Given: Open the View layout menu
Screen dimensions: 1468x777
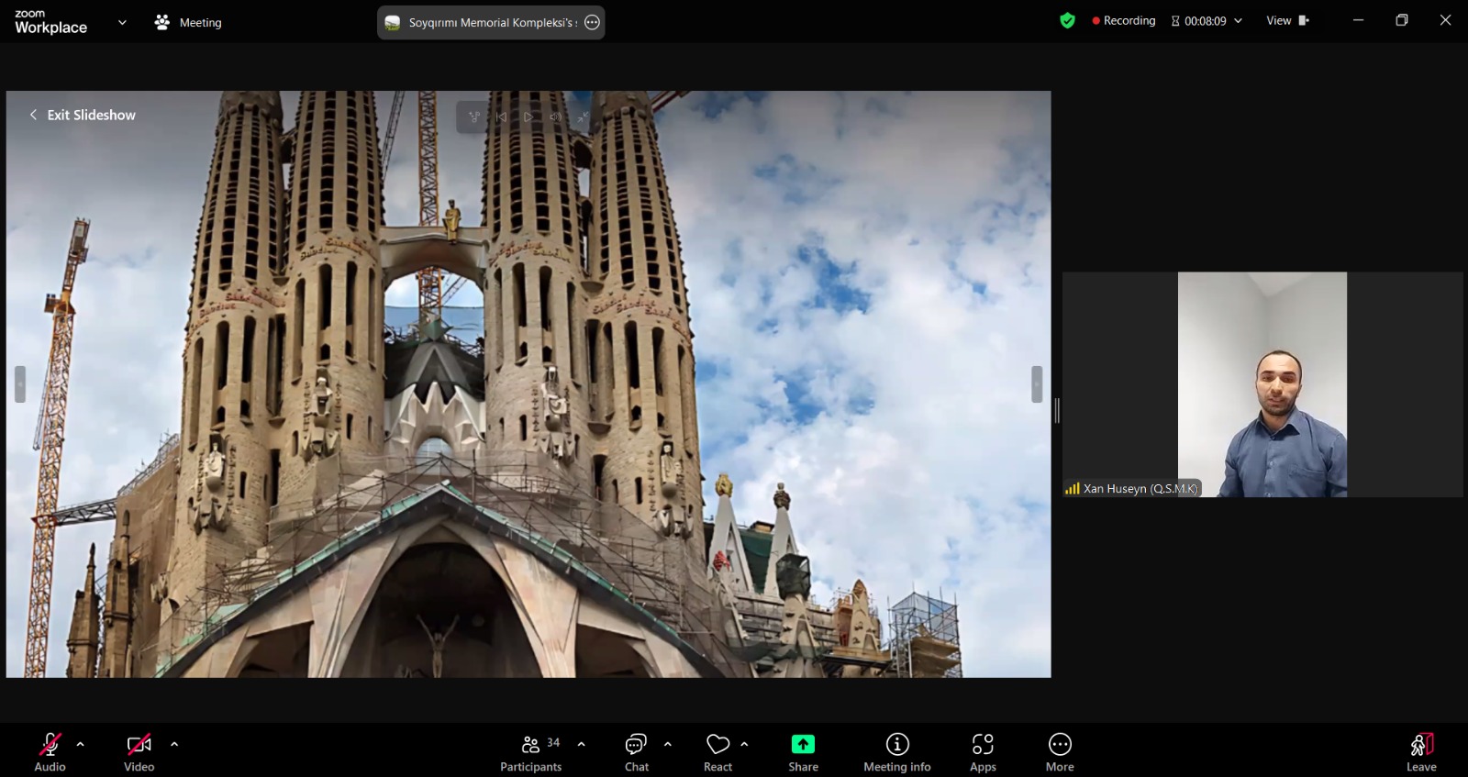Looking at the screenshot, I should (x=1287, y=20).
